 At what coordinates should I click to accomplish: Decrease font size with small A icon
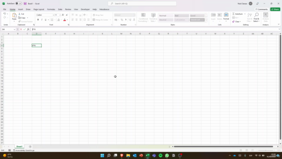[67, 15]
